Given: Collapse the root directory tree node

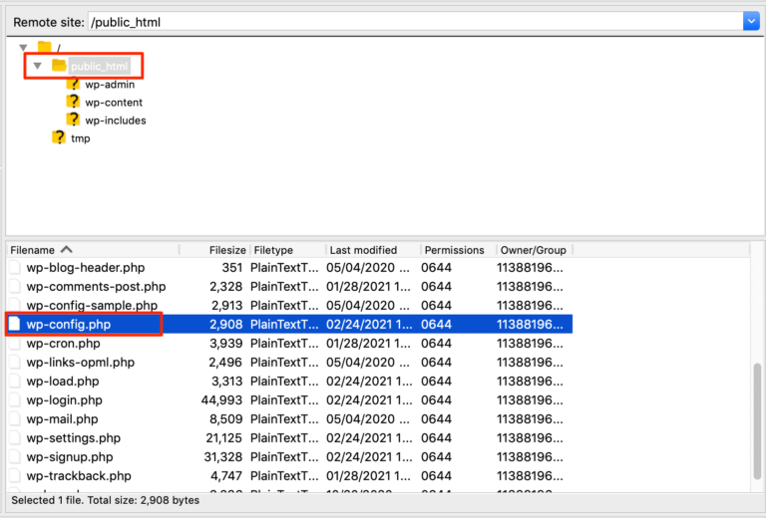Looking at the screenshot, I should pos(23,48).
